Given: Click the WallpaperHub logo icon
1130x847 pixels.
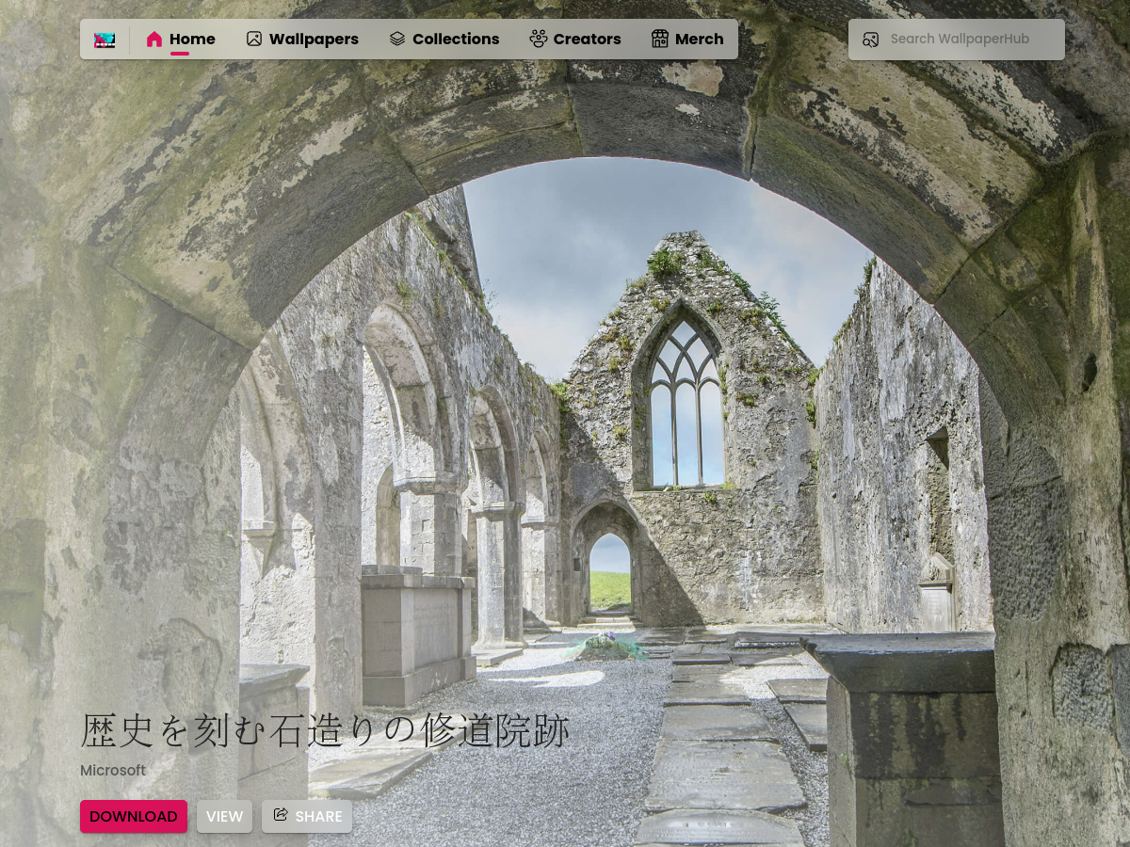Looking at the screenshot, I should (x=105, y=40).
